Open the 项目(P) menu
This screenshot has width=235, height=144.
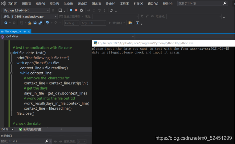[54, 4]
